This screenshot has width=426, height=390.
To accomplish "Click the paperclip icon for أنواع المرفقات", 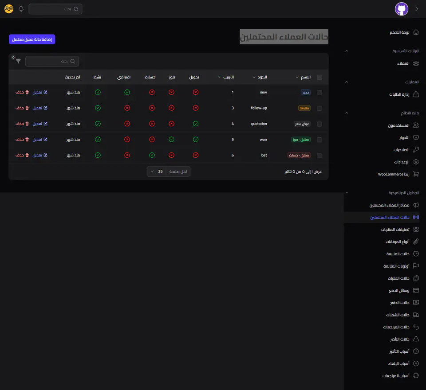I will (416, 242).
